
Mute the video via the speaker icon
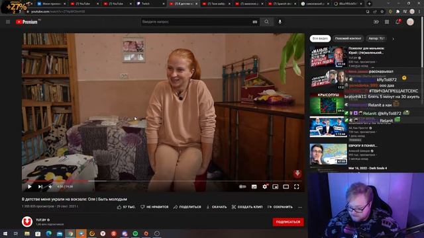click(50, 186)
